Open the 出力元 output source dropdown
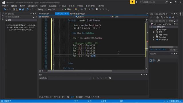Viewport: 183px width, 103px height. pos(69,78)
